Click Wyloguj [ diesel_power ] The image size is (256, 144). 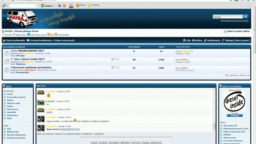coord(237,40)
